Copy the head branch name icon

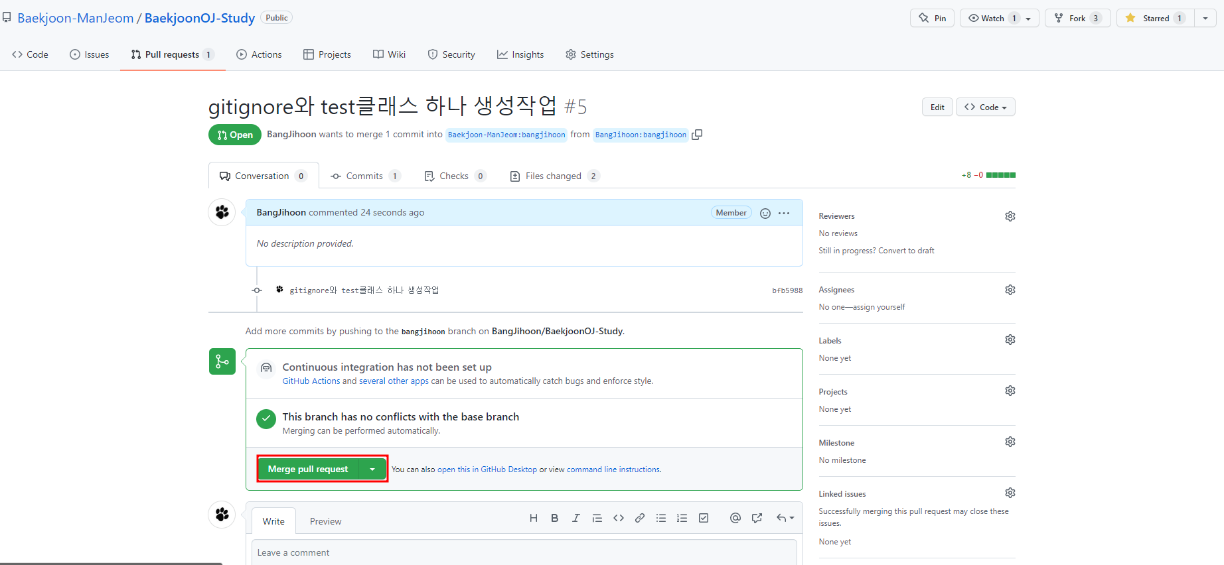[697, 135]
